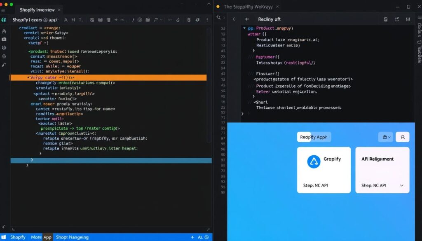Open the hamburger menu above the left sidebar
Screen dimensions: 422x241
3,10
